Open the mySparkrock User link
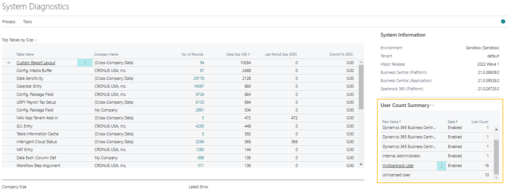This screenshot has height=192, width=510. 398,166
